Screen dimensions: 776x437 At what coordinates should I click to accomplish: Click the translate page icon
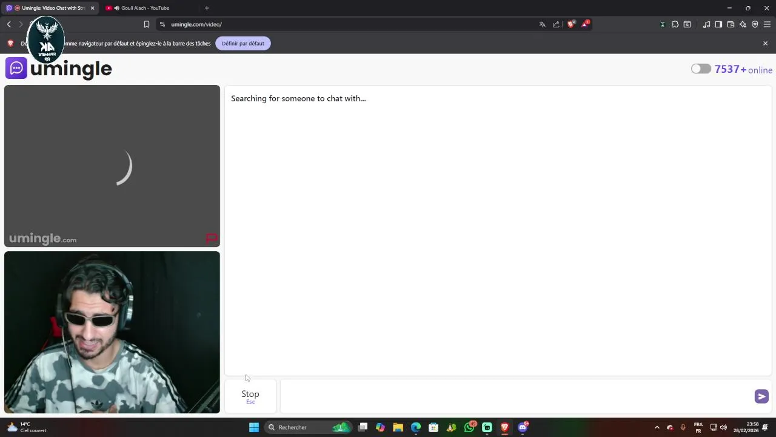coord(542,24)
